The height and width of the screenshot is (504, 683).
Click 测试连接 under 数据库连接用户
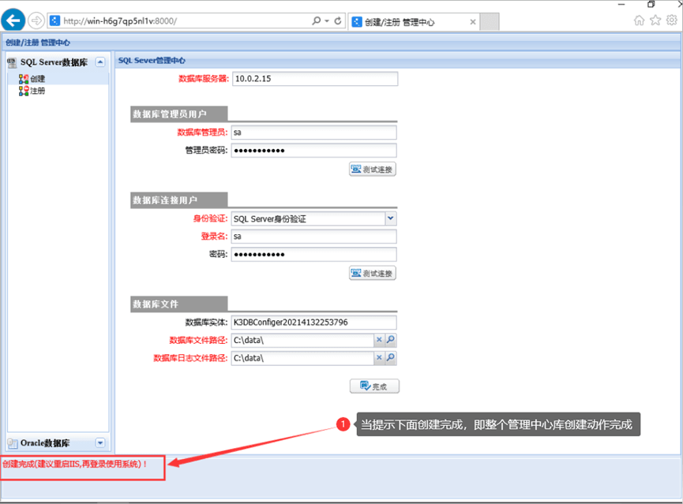373,273
